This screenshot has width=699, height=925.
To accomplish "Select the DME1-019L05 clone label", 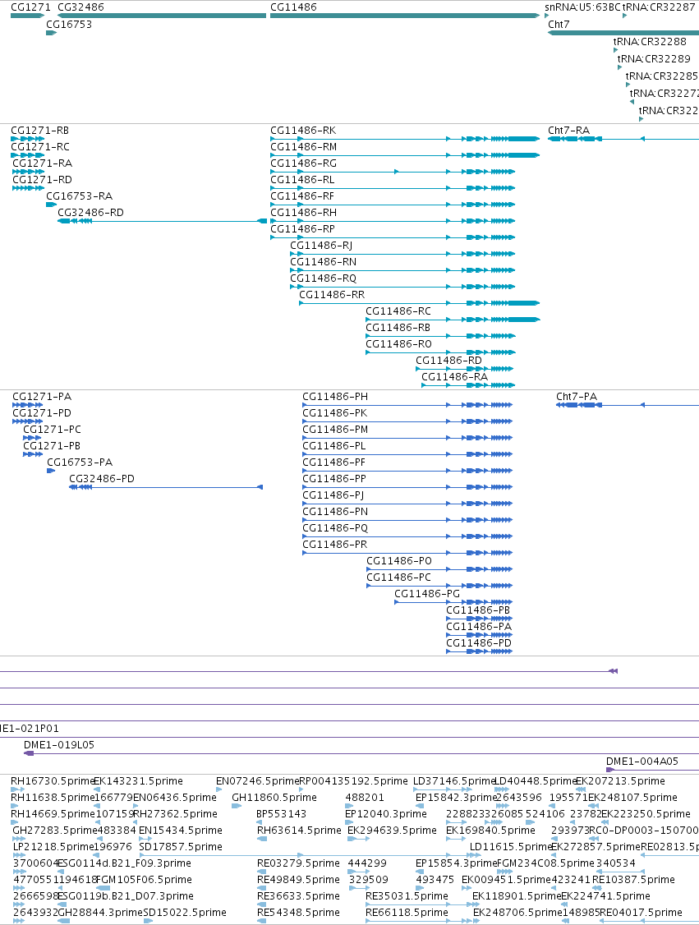I will [x=59, y=745].
